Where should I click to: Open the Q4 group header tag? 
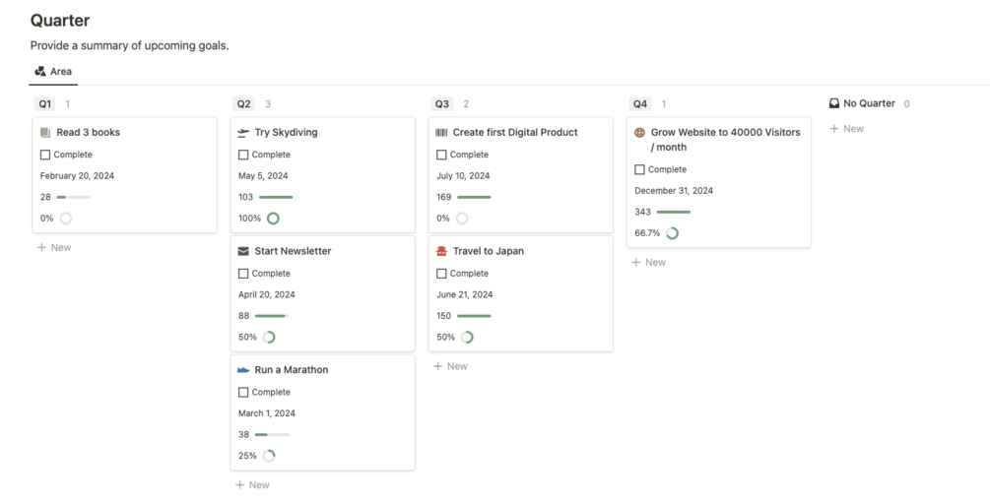tap(640, 104)
